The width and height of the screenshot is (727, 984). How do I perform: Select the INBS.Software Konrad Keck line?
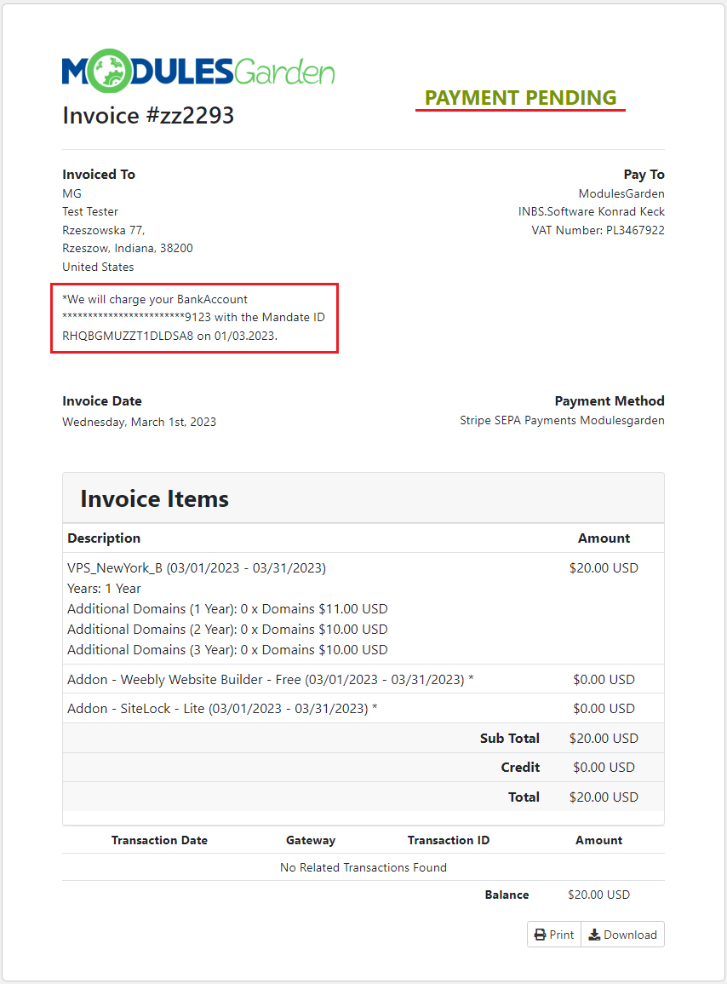click(x=592, y=211)
